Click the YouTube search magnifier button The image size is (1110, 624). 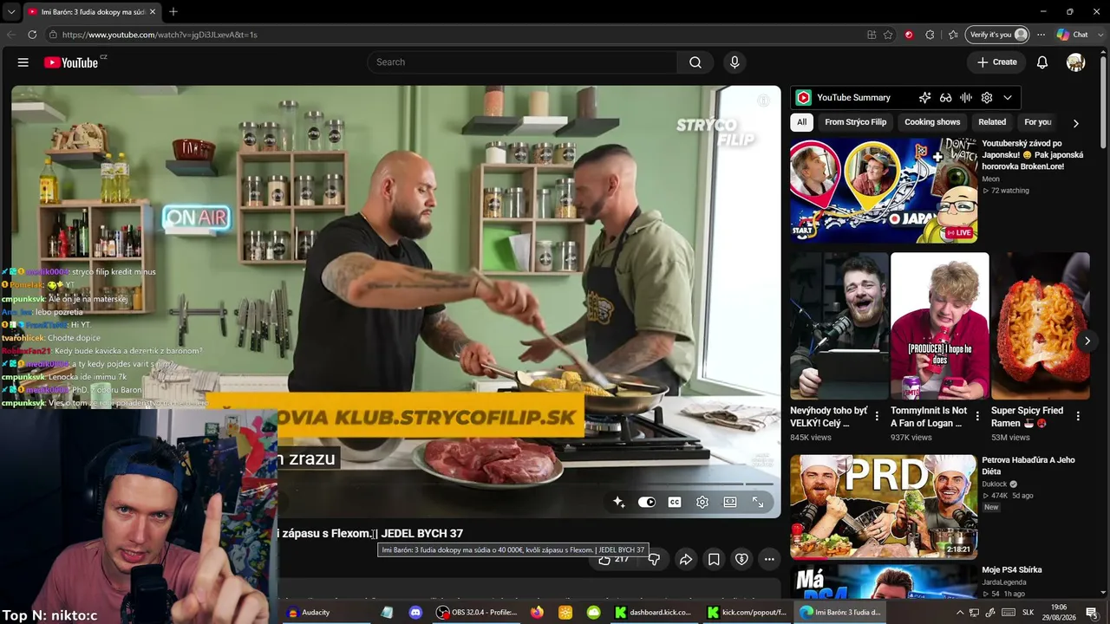click(x=695, y=62)
